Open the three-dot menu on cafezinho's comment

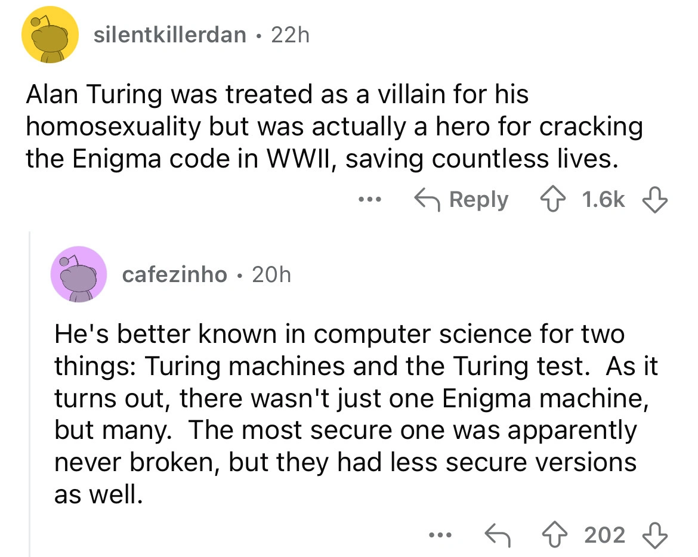pyautogui.click(x=441, y=535)
